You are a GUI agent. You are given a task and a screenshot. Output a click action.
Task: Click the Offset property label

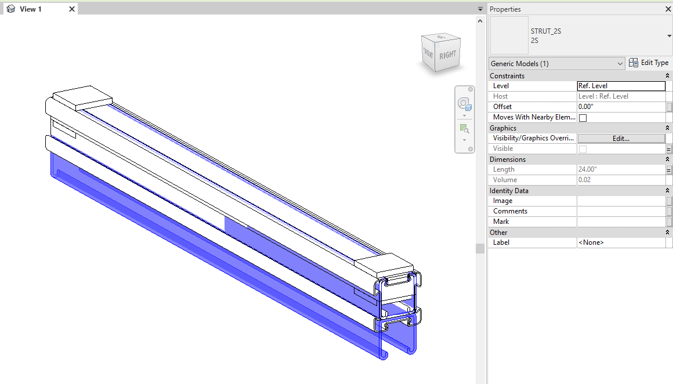502,107
